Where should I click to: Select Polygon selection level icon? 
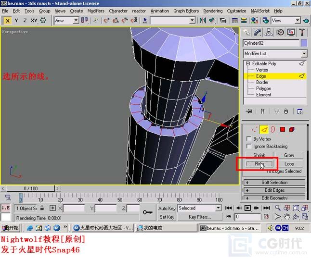coord(283,130)
